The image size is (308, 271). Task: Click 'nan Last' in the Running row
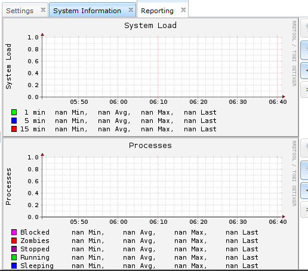click(242, 257)
